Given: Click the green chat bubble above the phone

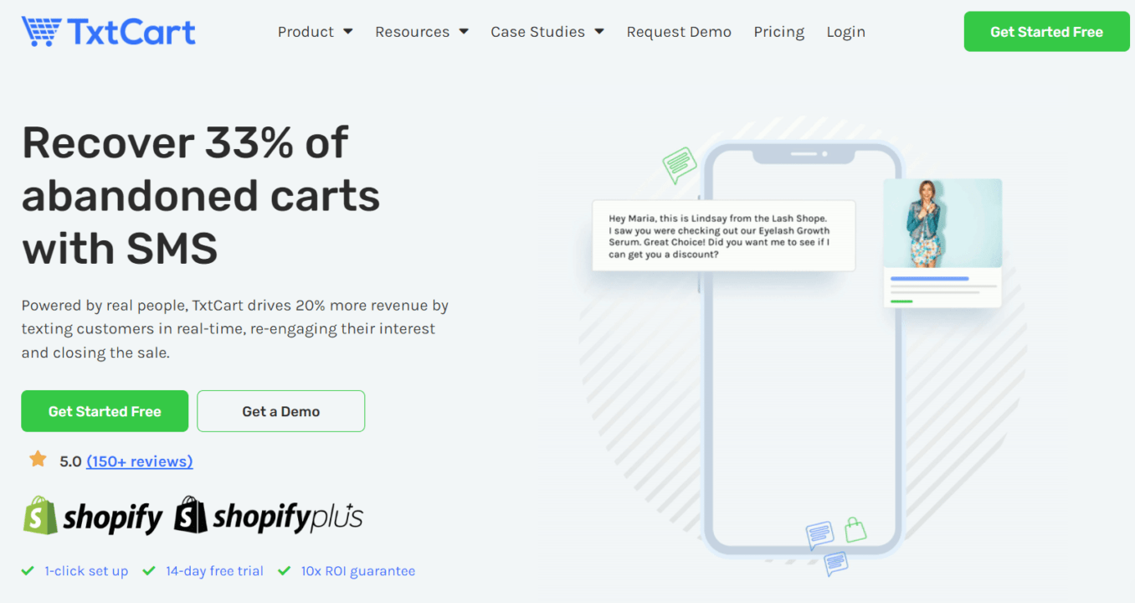Looking at the screenshot, I should [679, 164].
